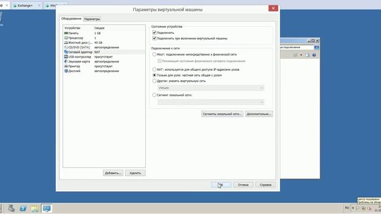This screenshot has height=214, width=381.
Task: Click the Устройство column header
Action: [72, 28]
